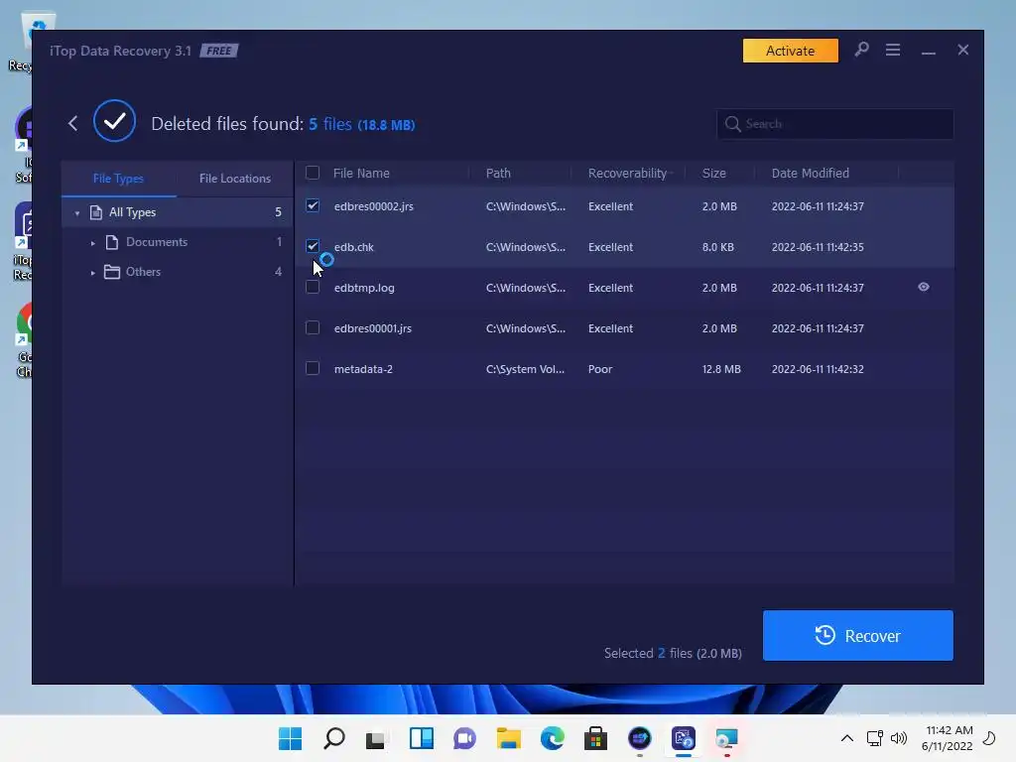The image size is (1016, 762).
Task: Check the edbtmp.log file checkbox
Action: [313, 287]
